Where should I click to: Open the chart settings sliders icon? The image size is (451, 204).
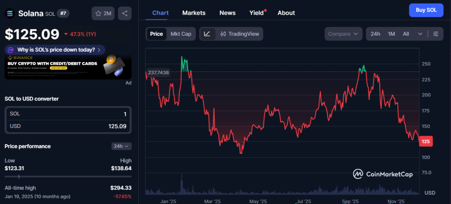(436, 34)
